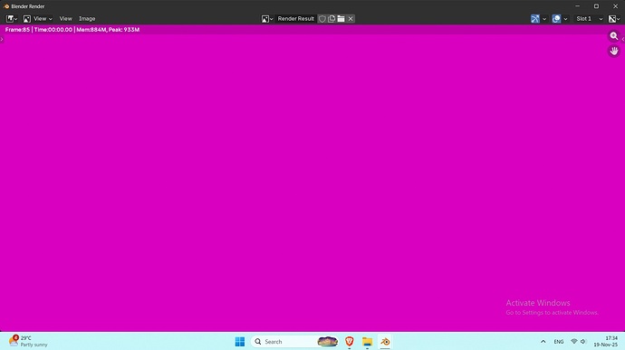
Task: Click the Blender taskbar icon
Action: pos(385,342)
